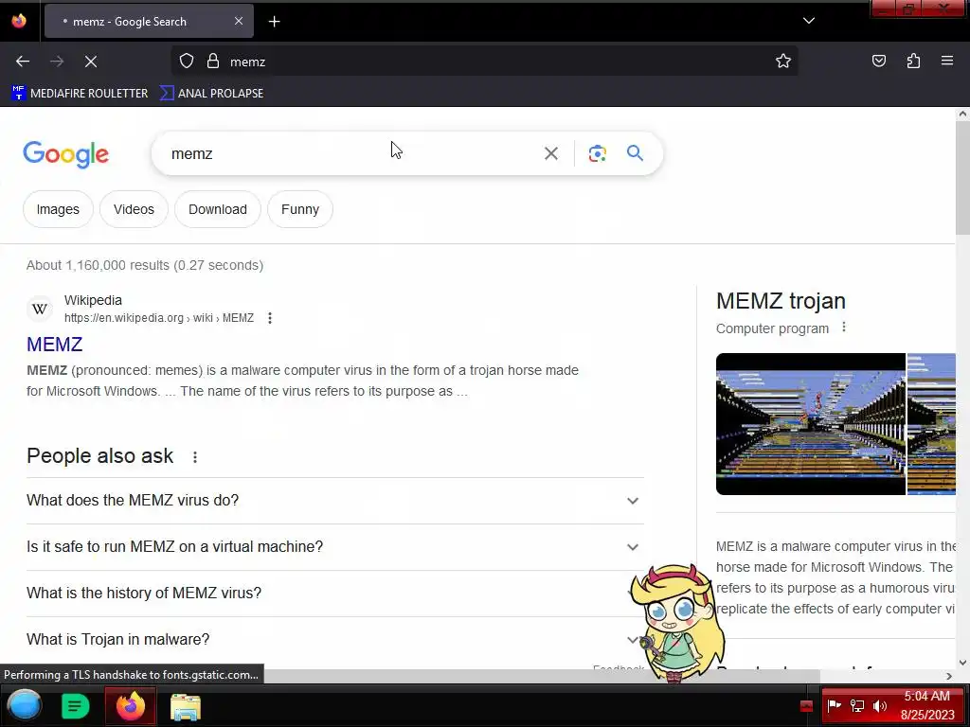Save page to Pocket
This screenshot has height=727, width=970.
pyautogui.click(x=879, y=62)
